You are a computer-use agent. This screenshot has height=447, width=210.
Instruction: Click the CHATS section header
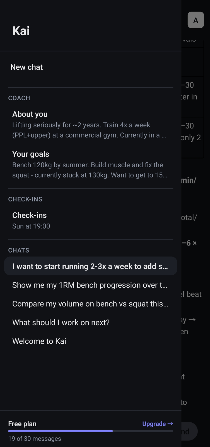[x=18, y=250]
